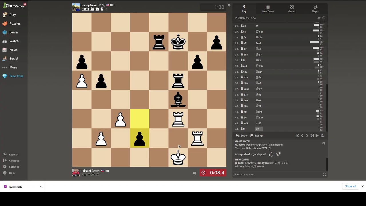This screenshot has height=206, width=366.
Task: Open the opening explorer book icon
Action: click(x=319, y=18)
